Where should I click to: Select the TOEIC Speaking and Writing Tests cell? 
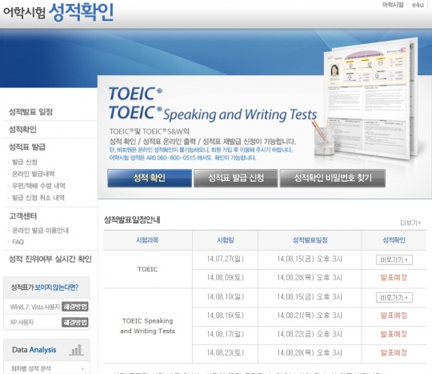(x=148, y=326)
